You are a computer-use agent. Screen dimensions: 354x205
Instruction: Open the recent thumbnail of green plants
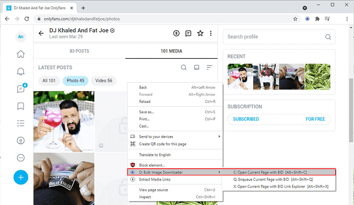click(x=317, y=77)
